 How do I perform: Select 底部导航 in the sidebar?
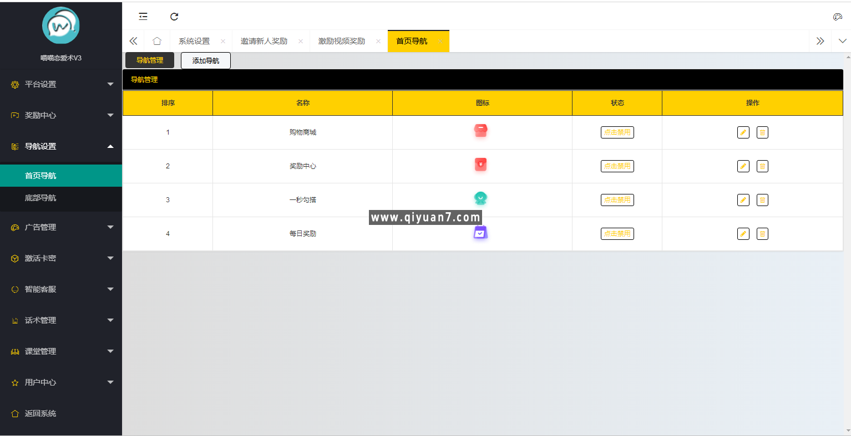(61, 199)
